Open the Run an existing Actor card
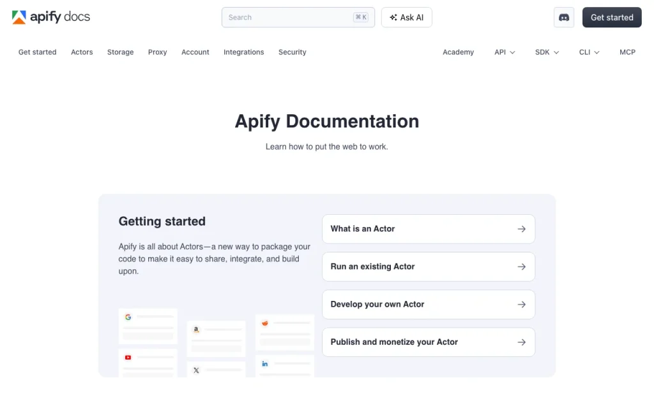Screen dimensions: 654x408 tap(429, 267)
